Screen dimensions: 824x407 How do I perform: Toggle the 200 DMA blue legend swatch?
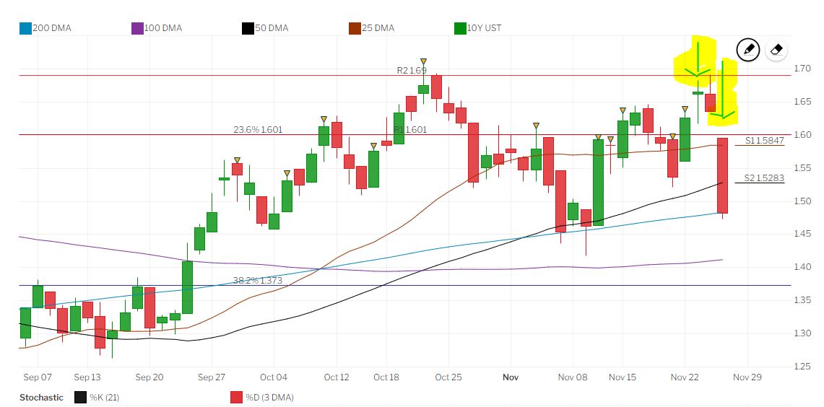[x=26, y=28]
